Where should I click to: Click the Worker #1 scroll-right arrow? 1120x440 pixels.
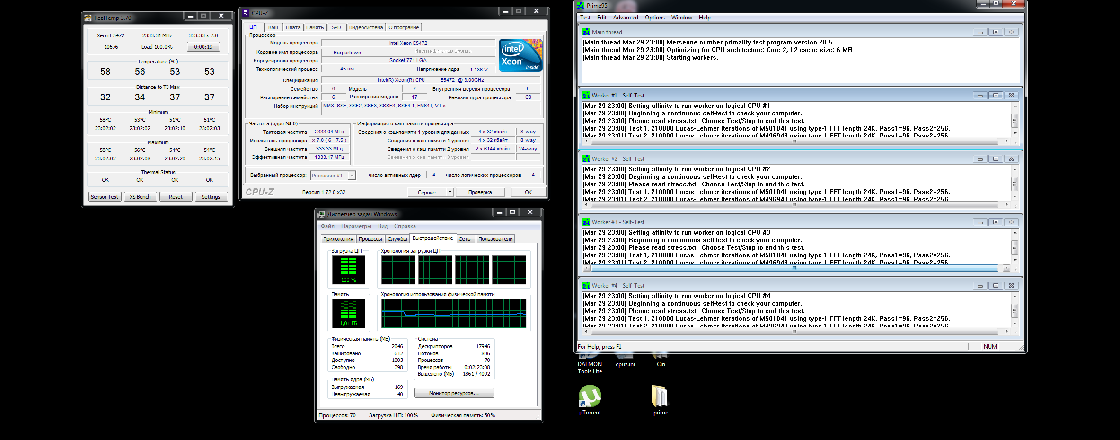tap(1006, 141)
